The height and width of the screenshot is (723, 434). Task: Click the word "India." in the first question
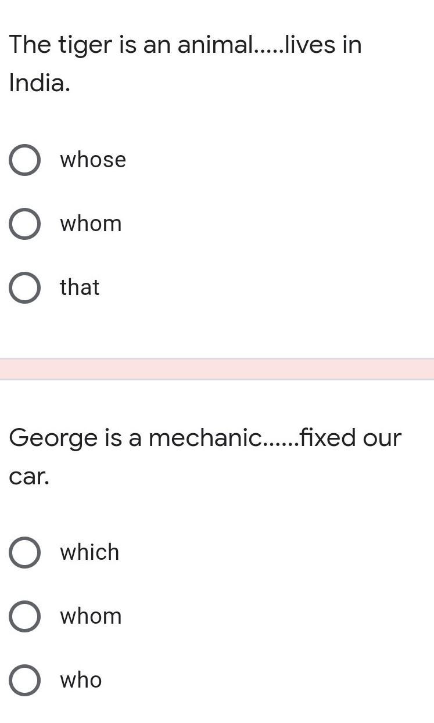[x=40, y=83]
